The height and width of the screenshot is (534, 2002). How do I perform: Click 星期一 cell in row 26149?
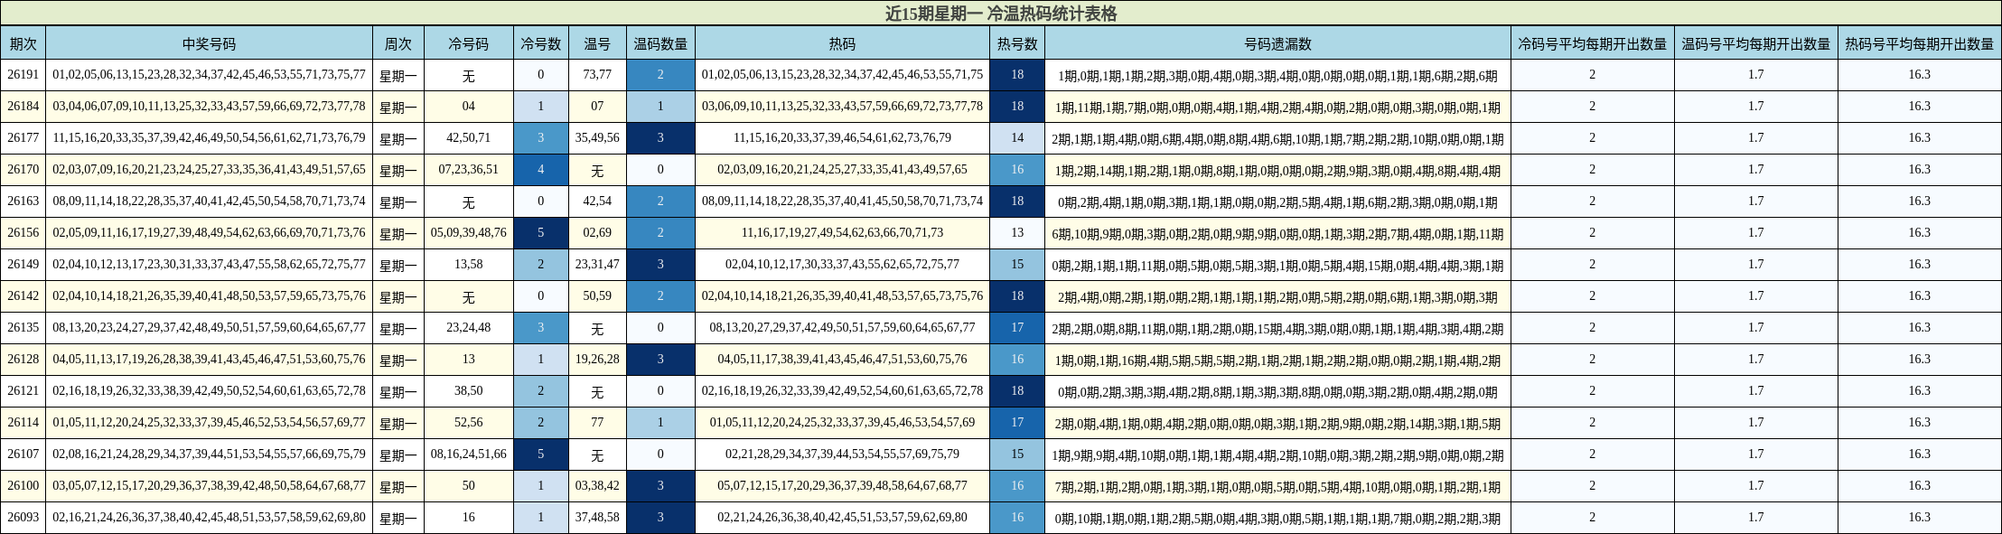tap(398, 265)
